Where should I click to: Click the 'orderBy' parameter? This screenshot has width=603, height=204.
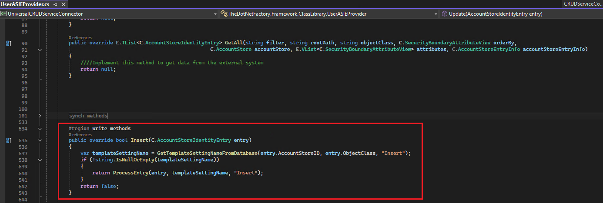click(x=504, y=43)
